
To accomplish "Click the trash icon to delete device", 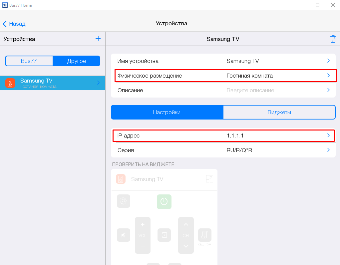I will coord(333,39).
